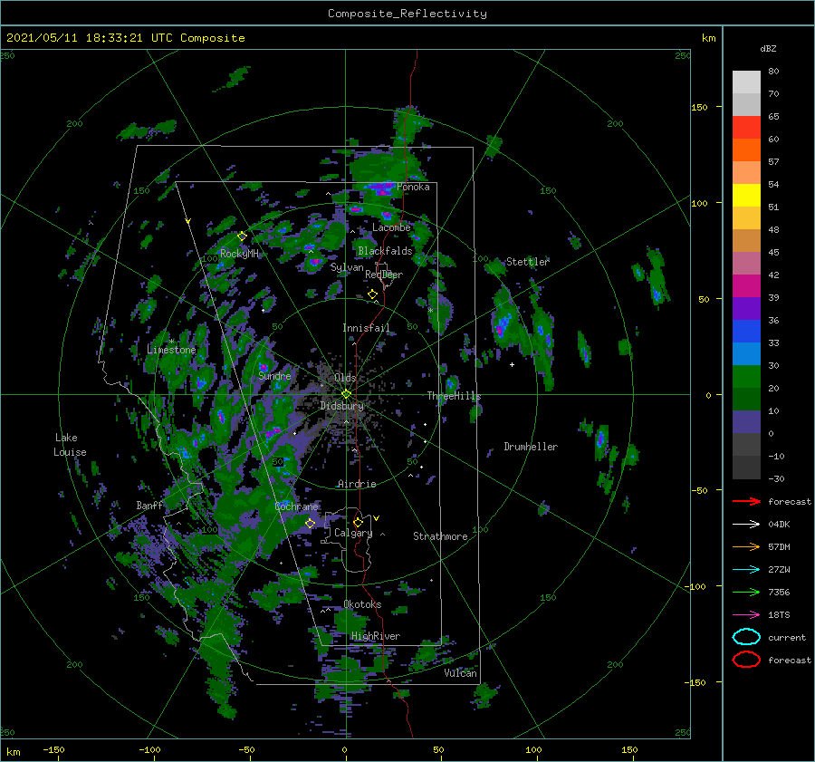Click the HighRiver label
The height and width of the screenshot is (762, 815).
tap(376, 636)
